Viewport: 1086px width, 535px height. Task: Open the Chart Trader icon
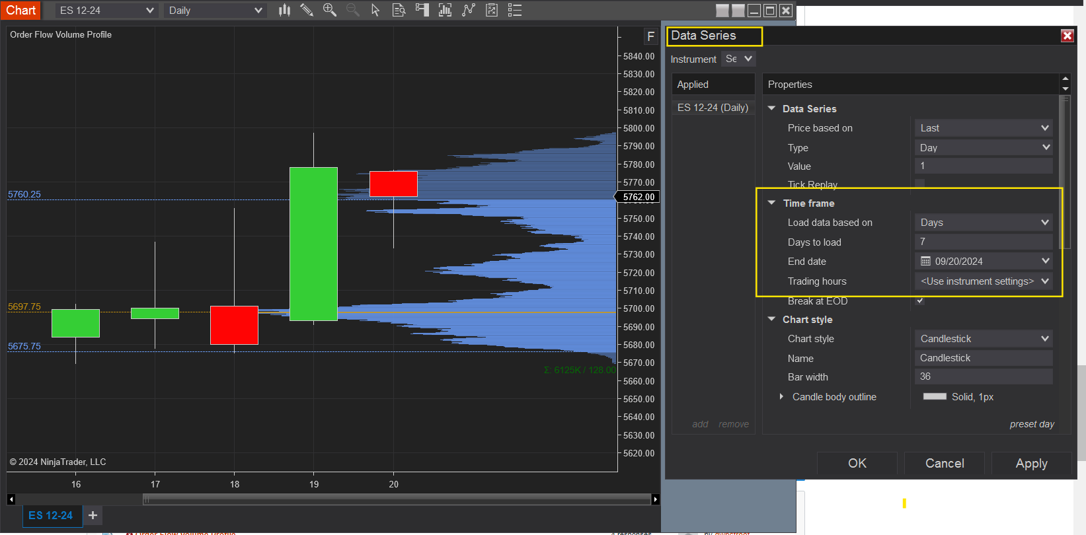point(422,10)
